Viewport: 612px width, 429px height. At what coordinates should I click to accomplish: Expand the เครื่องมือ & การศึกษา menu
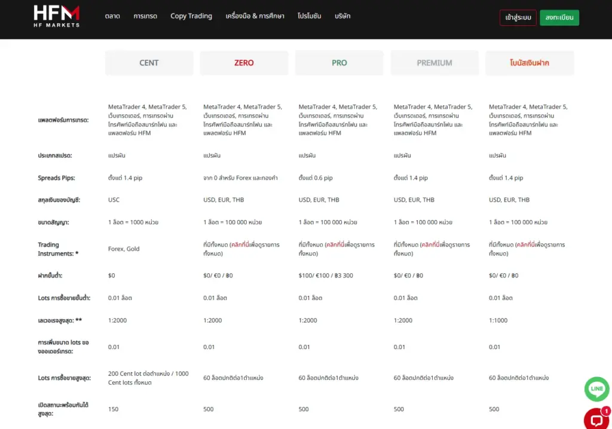point(255,16)
